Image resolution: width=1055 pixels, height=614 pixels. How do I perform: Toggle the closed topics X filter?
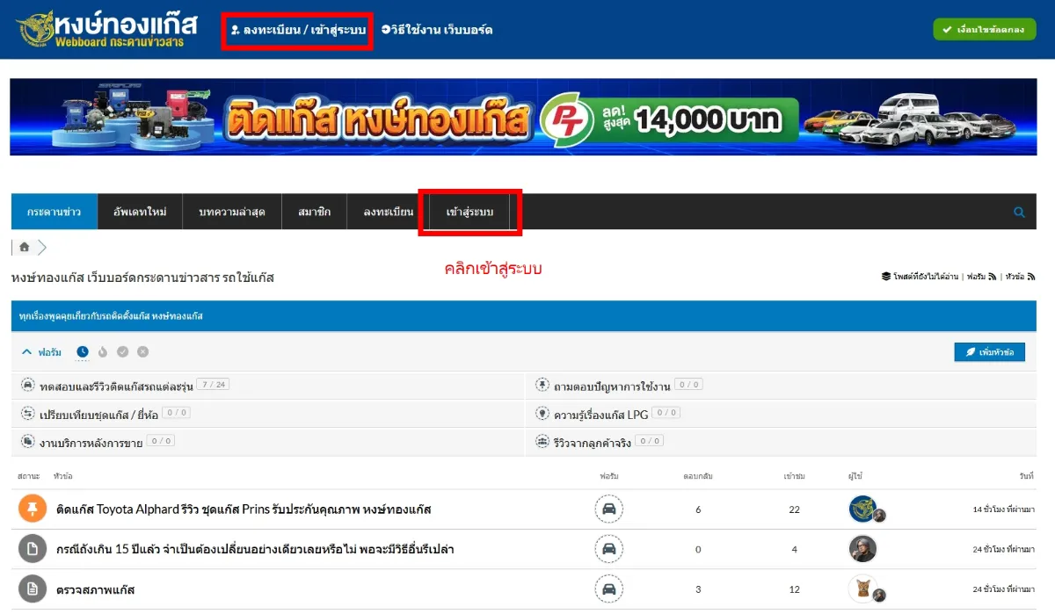142,351
